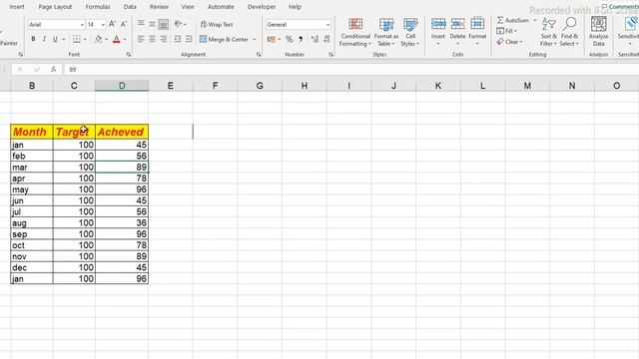Apply Percent Style
The width and height of the screenshot is (639, 359).
pos(289,39)
